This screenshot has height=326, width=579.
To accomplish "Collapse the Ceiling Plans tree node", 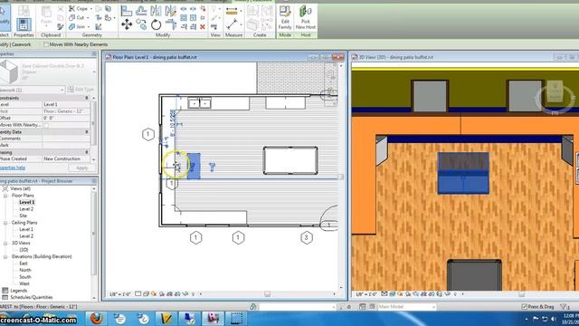I will coord(5,223).
